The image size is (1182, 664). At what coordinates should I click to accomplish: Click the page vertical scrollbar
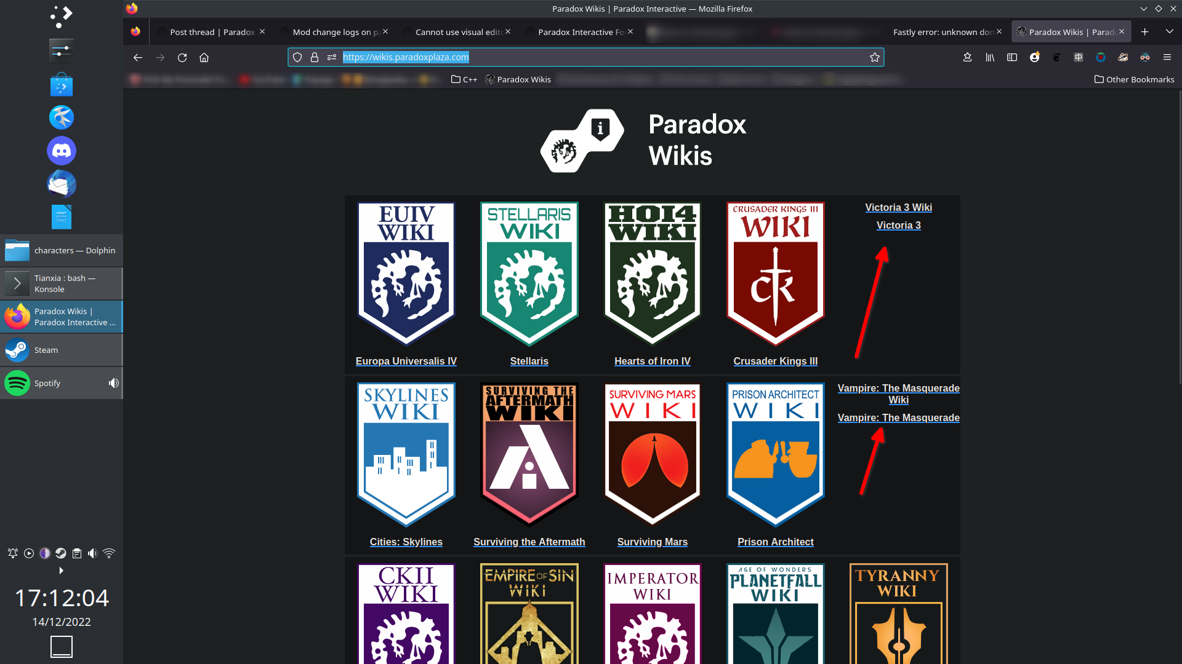(x=1179, y=237)
